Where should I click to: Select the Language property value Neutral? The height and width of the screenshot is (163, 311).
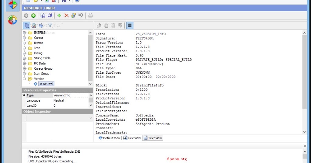click(58, 101)
